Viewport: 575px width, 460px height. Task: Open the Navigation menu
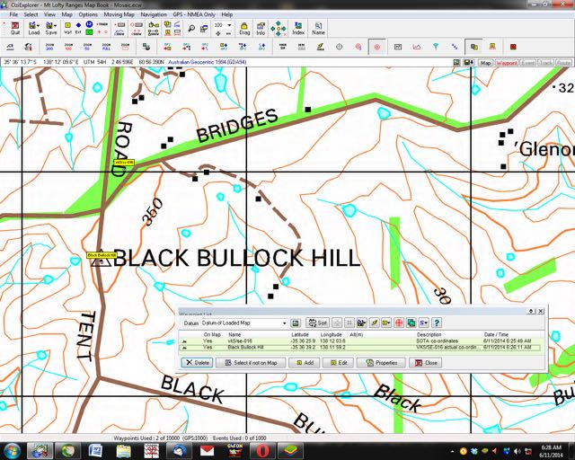point(154,15)
